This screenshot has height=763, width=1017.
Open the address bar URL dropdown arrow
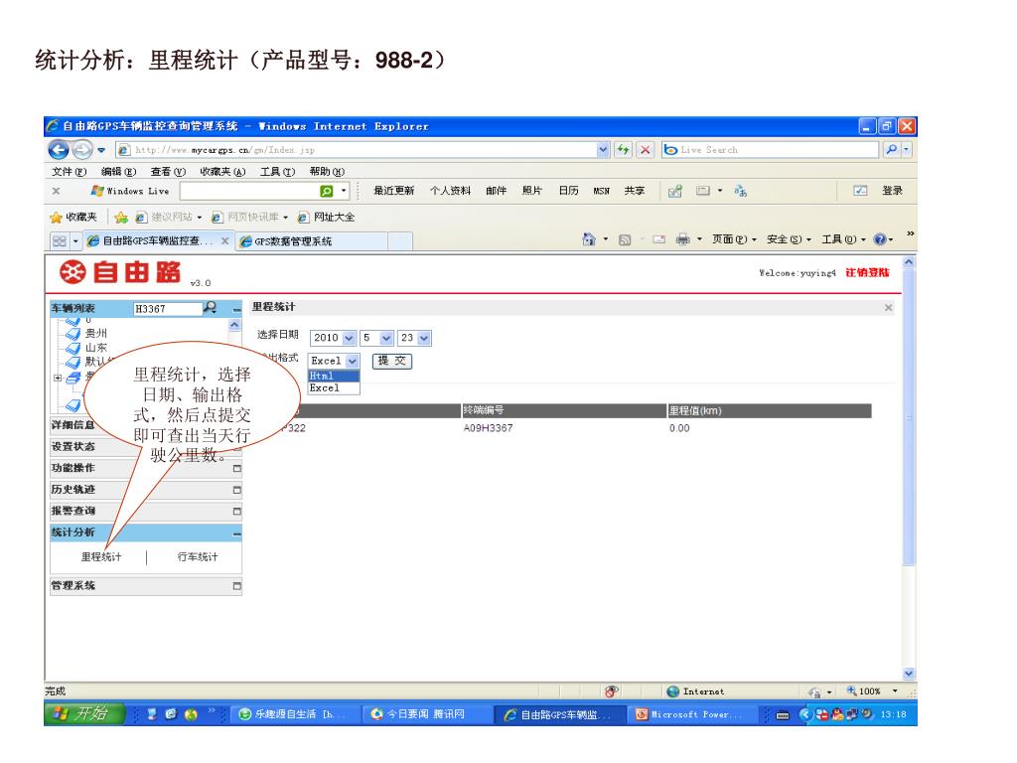click(603, 150)
